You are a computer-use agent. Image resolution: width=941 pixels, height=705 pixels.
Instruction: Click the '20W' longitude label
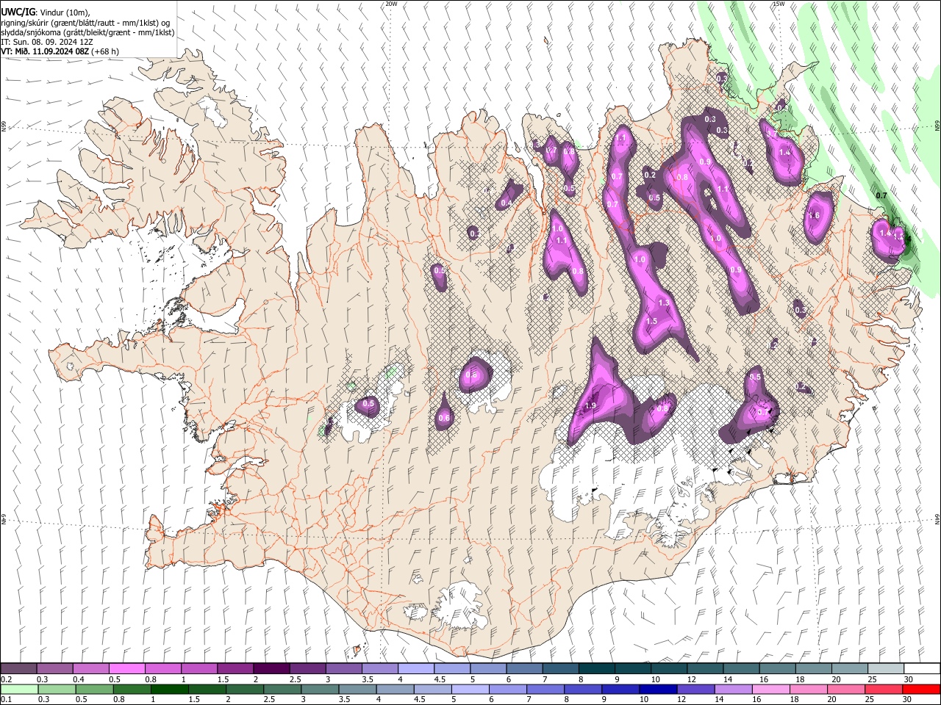(x=391, y=4)
